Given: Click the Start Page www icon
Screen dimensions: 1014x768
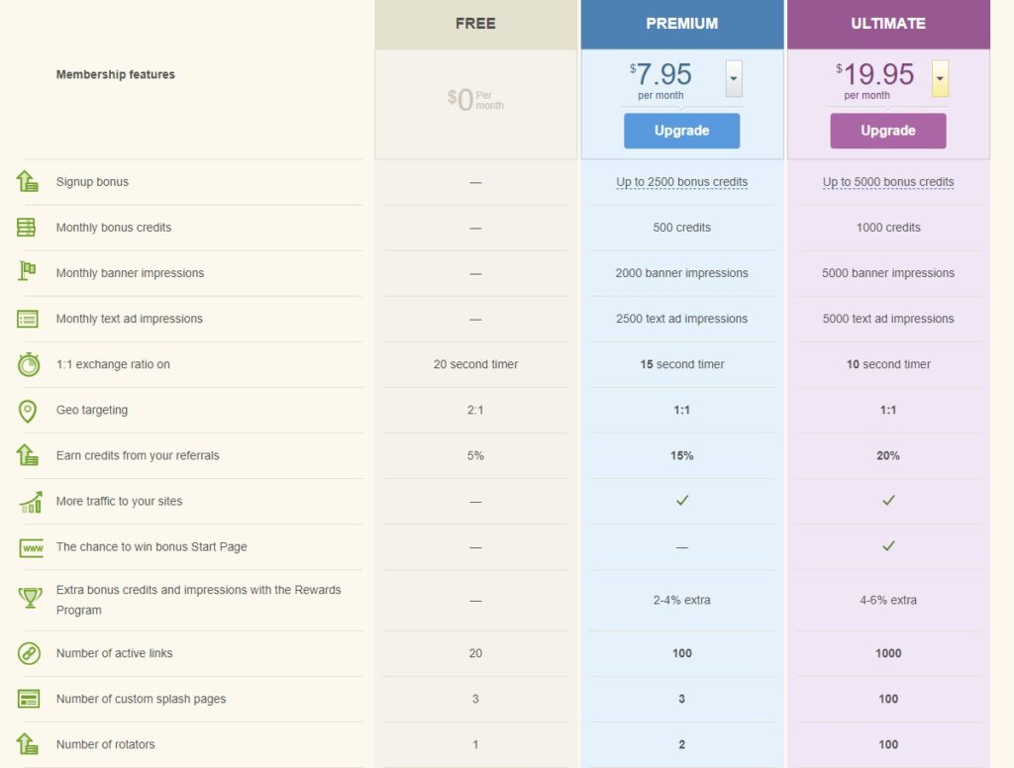Looking at the screenshot, I should 31,547.
